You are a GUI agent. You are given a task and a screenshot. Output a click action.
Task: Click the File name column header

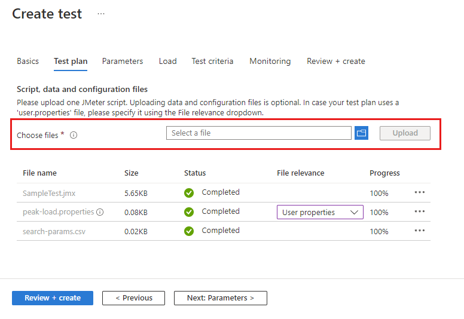click(x=39, y=173)
